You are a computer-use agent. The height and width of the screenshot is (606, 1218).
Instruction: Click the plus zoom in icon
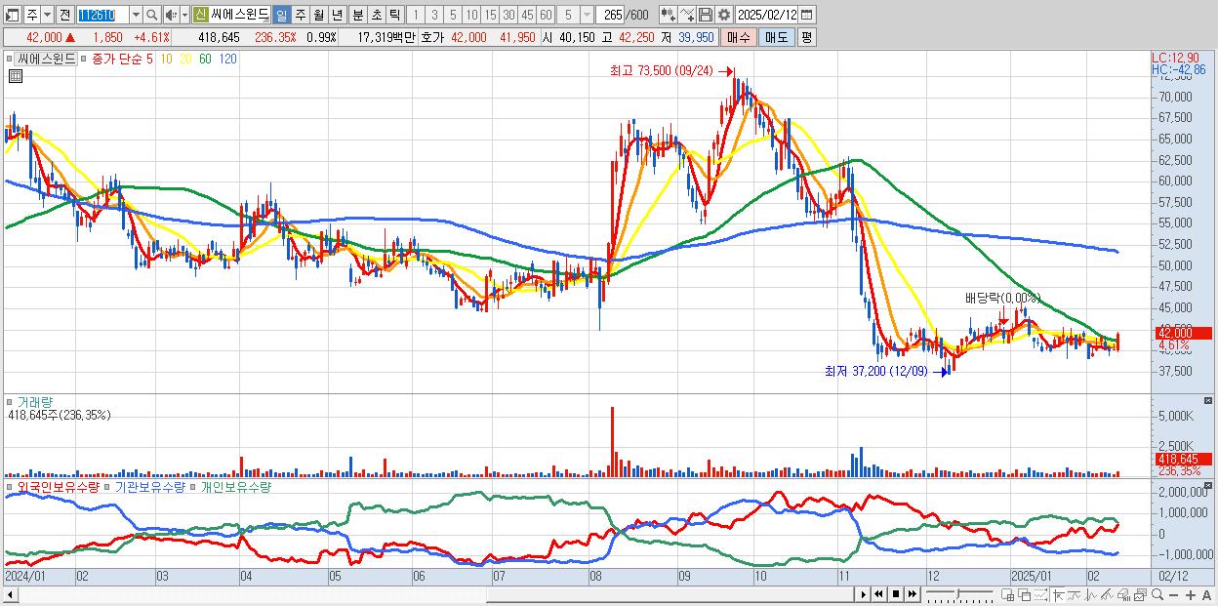click(1191, 594)
